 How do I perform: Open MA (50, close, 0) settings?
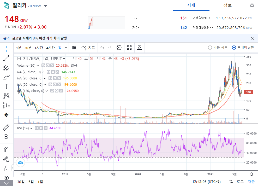pyautogui.click(x=55, y=84)
